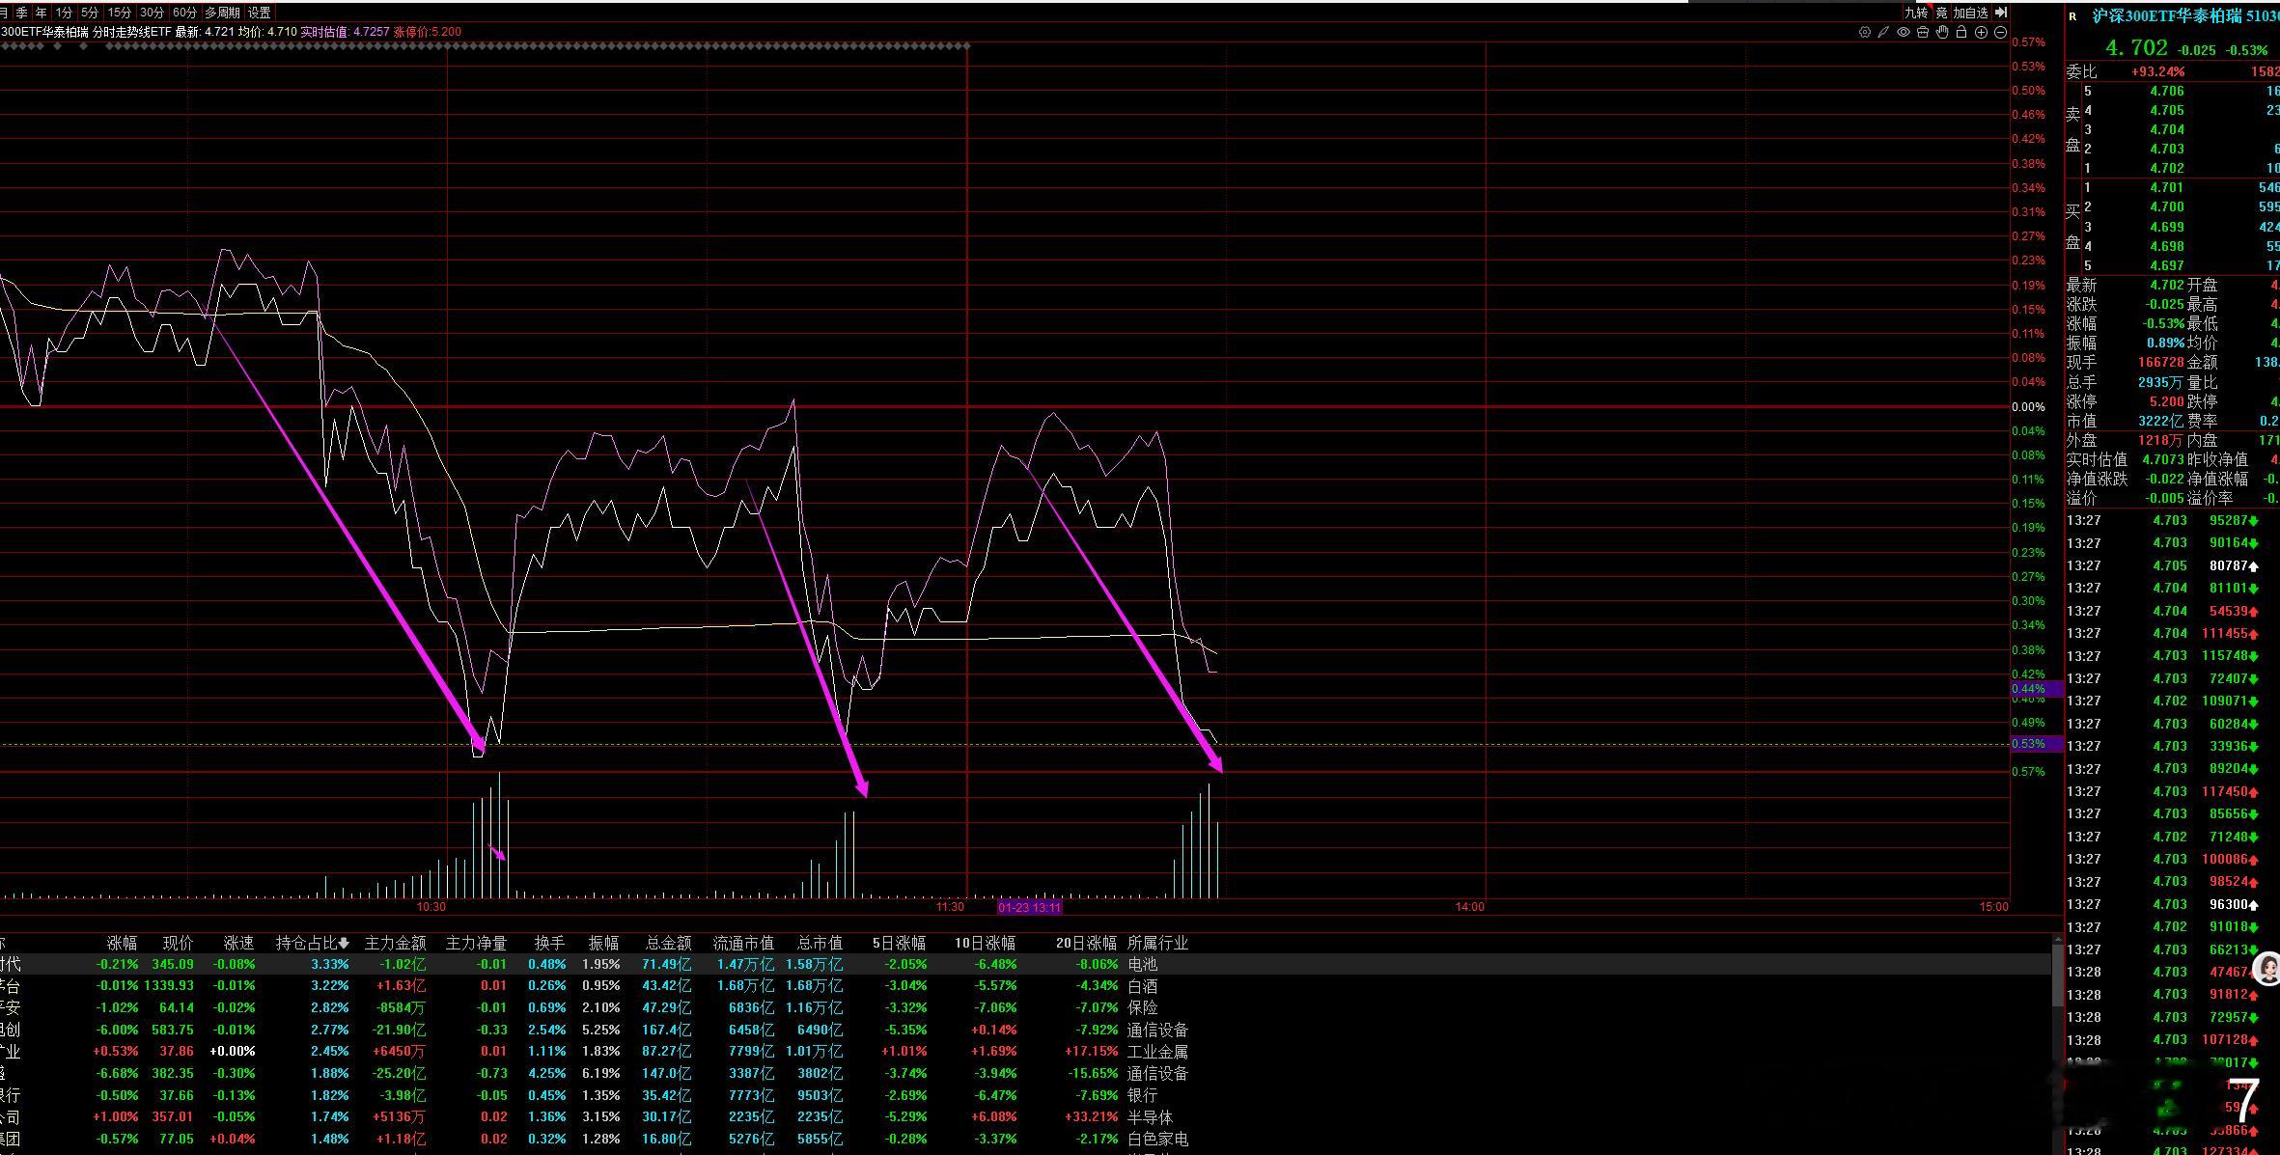Sort by the 主力金额 column header

pyautogui.click(x=395, y=943)
